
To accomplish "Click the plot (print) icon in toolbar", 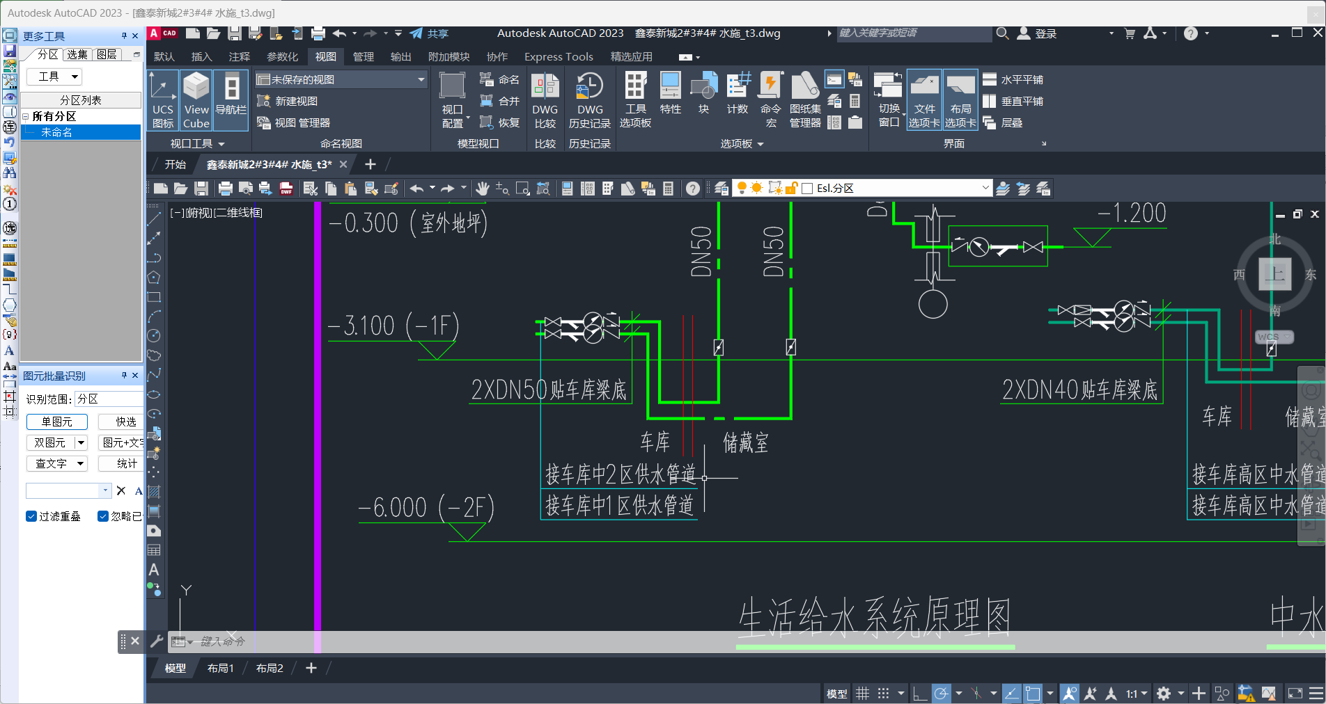I will tap(225, 189).
